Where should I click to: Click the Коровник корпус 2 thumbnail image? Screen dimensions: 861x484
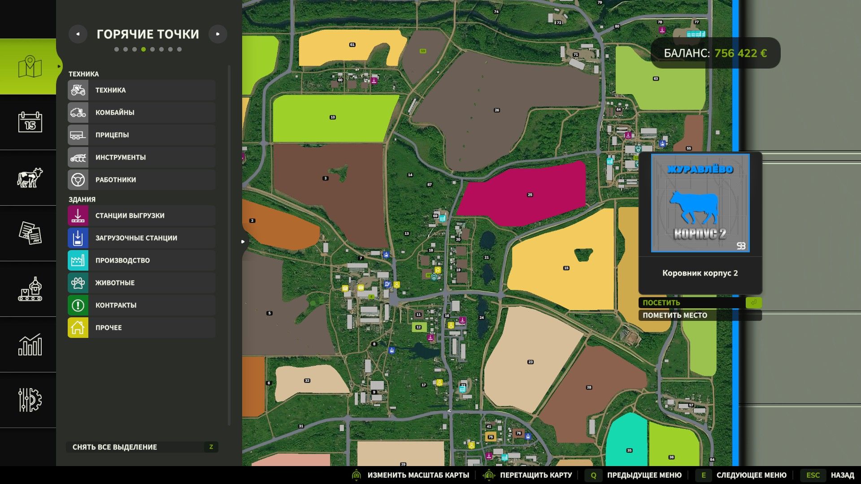pyautogui.click(x=700, y=203)
